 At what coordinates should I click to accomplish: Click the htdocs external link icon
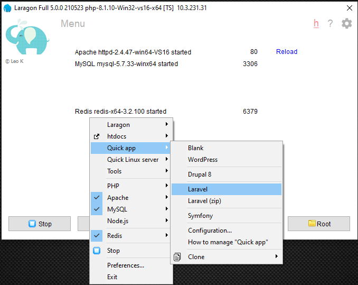97,136
